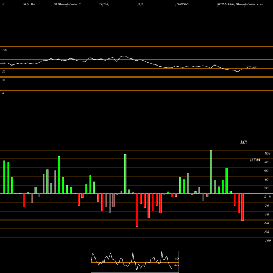The width and height of the screenshot is (273, 273).
Task: Click the -100 label on MR axis
Action: click(268, 241)
